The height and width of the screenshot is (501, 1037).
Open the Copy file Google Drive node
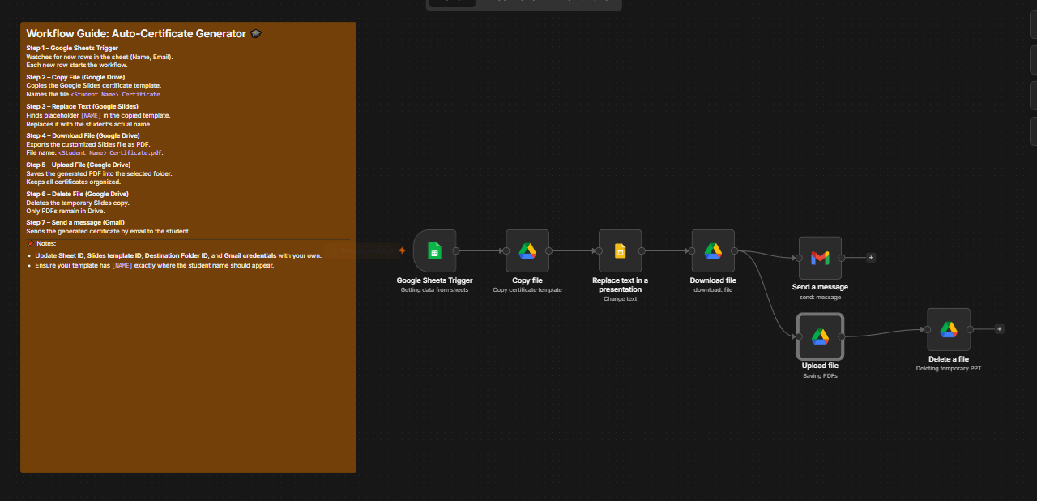pos(527,251)
